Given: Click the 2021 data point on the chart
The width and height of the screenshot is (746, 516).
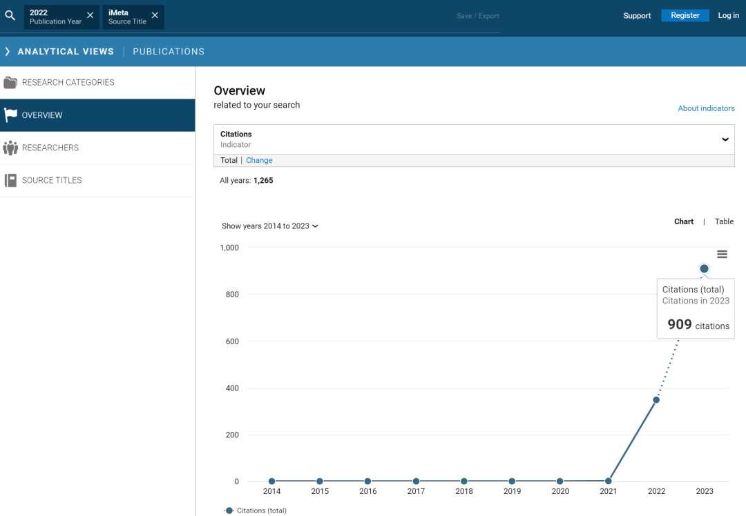Looking at the screenshot, I should [608, 482].
